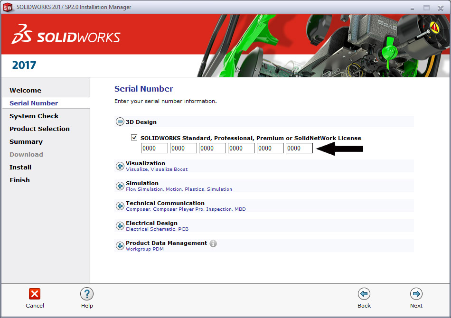This screenshot has height=318, width=451.
Task: Minimize the Installation Manager window
Action: pos(412,9)
